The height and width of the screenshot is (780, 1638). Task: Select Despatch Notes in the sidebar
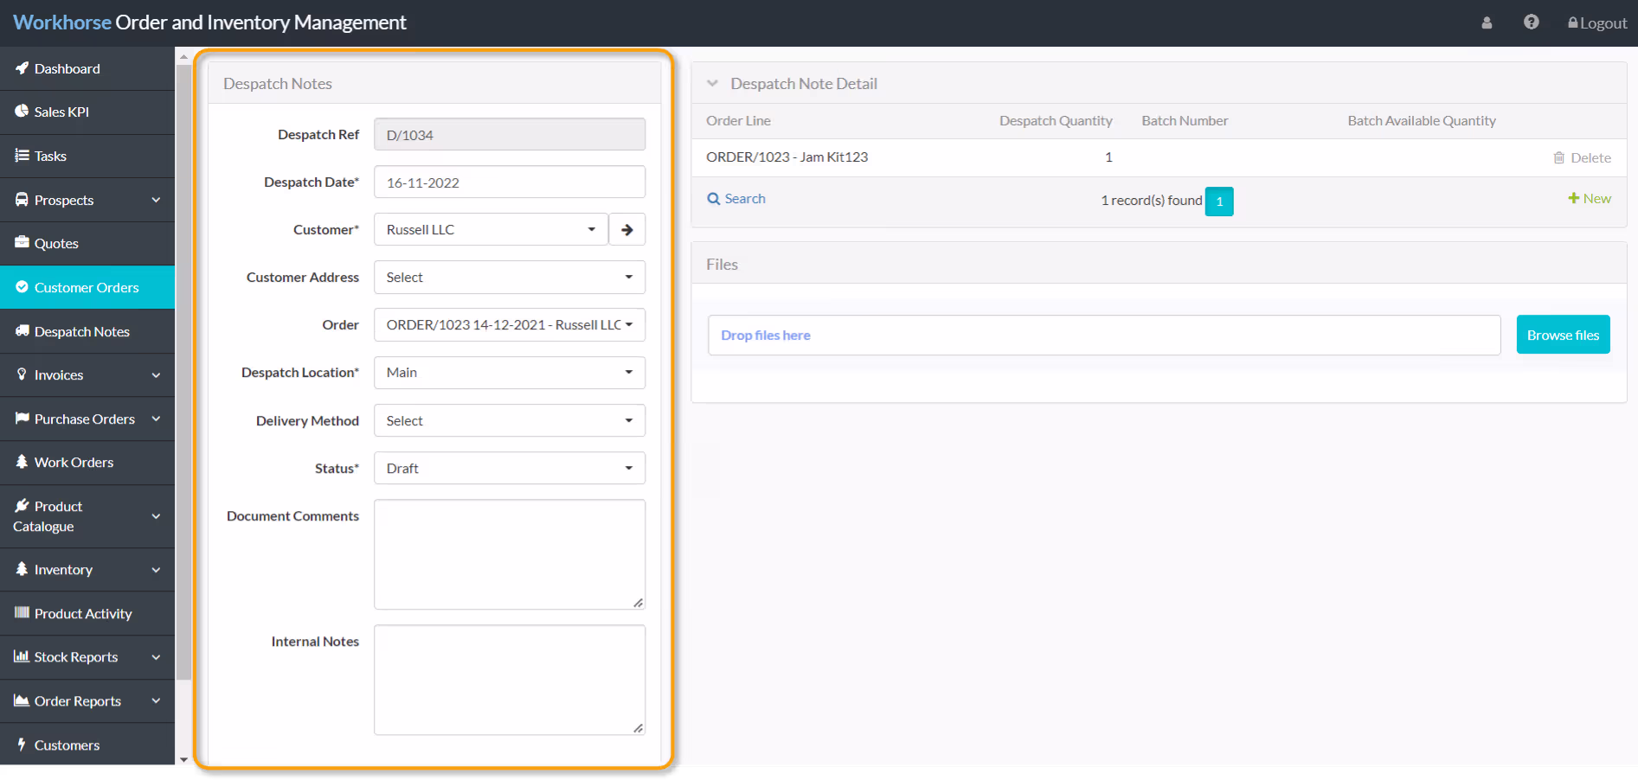tap(87, 331)
